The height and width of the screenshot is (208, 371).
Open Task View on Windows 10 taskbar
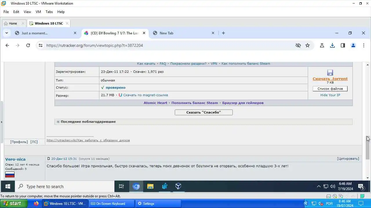[121, 187]
